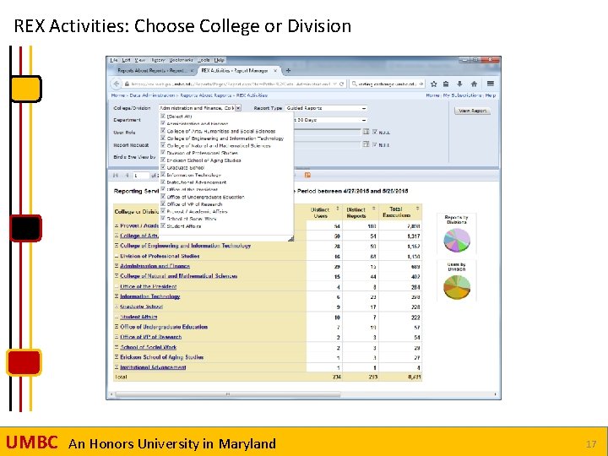Click the Users by Division pie chart
Screen dimensions: 608x456
[457, 287]
